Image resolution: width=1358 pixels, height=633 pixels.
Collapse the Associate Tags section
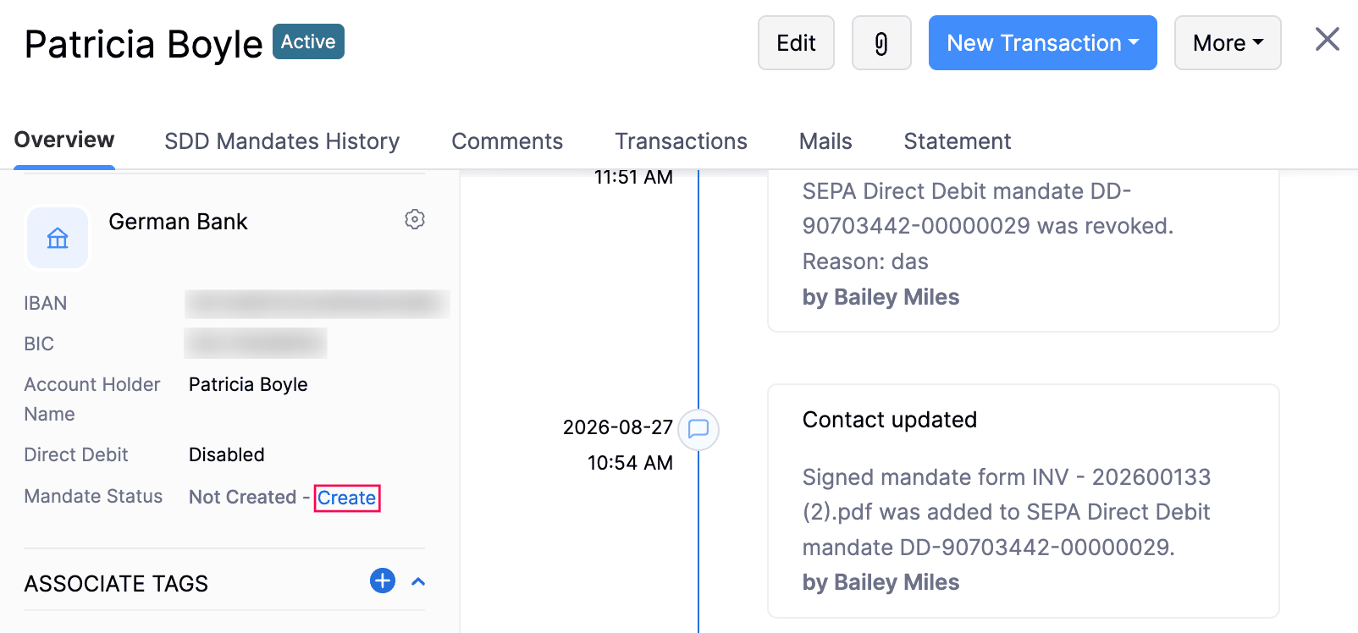point(418,581)
